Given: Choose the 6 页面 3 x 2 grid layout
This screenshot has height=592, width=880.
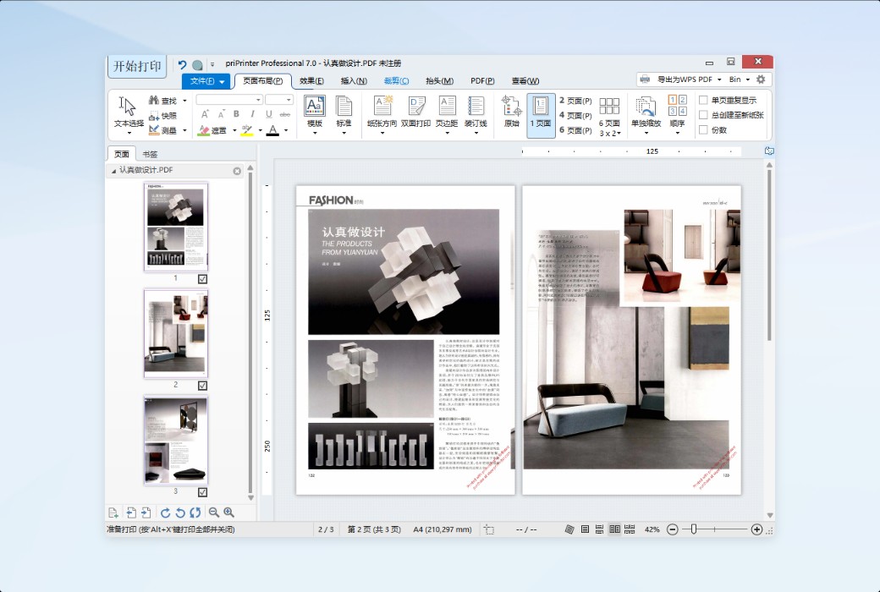Looking at the screenshot, I should 609,116.
